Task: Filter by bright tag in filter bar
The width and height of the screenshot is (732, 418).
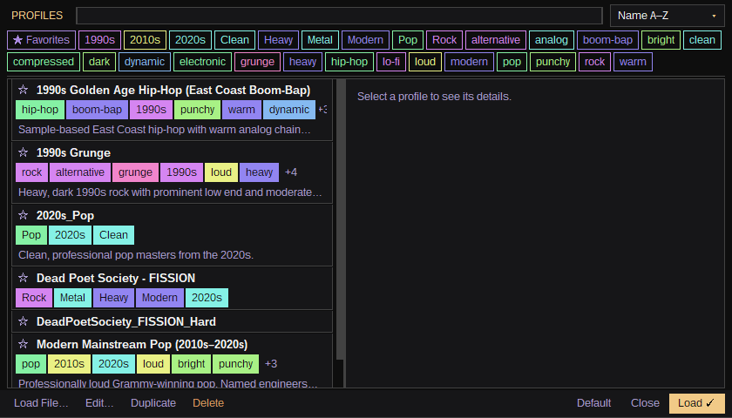Action: point(661,40)
